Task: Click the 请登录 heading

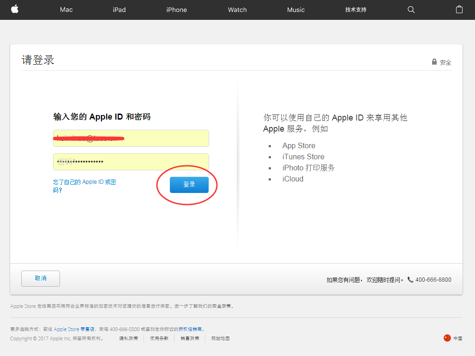Action: coord(38,60)
